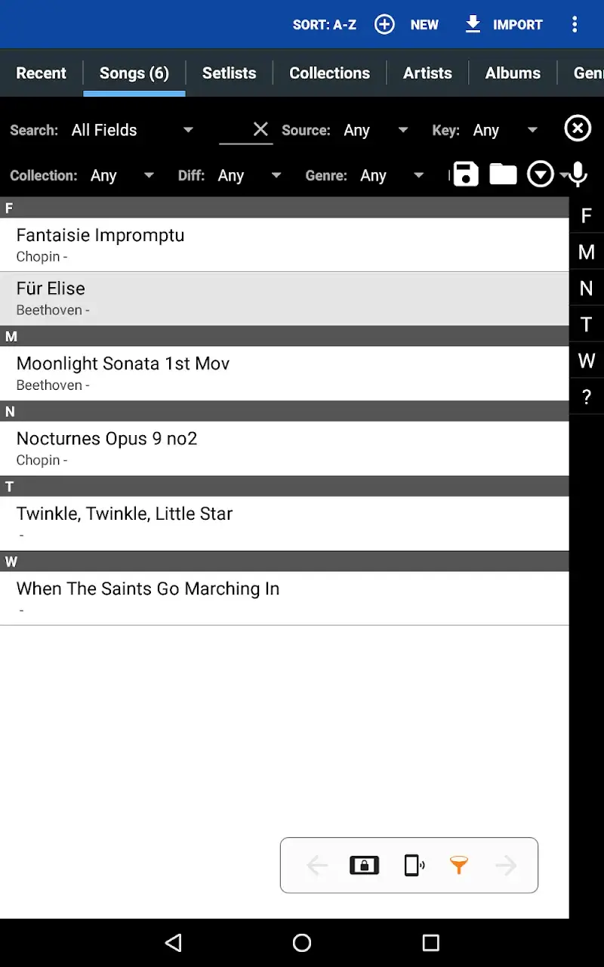
Task: Click the orange filter funnel in the floating toolbar
Action: (460, 866)
